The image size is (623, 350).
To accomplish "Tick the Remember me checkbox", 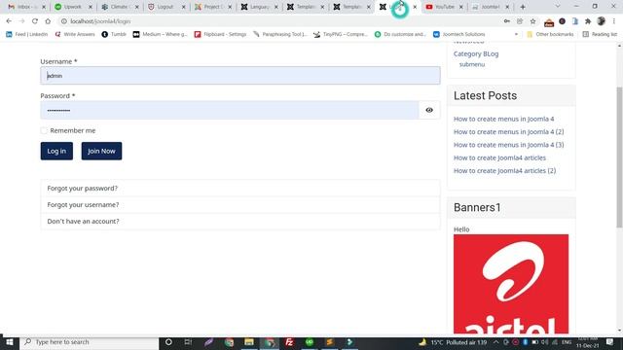I will tap(44, 130).
